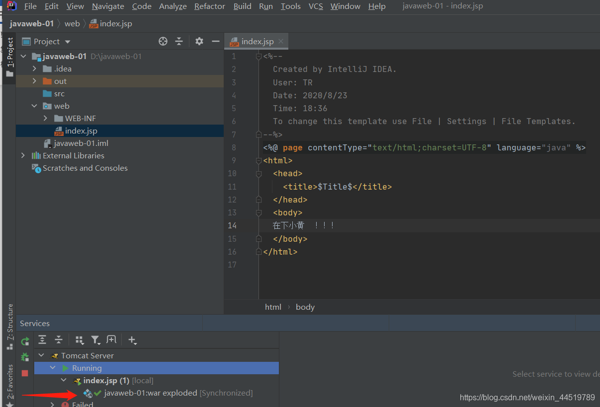Open Project panel settings gear
The width and height of the screenshot is (600, 407).
pyautogui.click(x=199, y=41)
